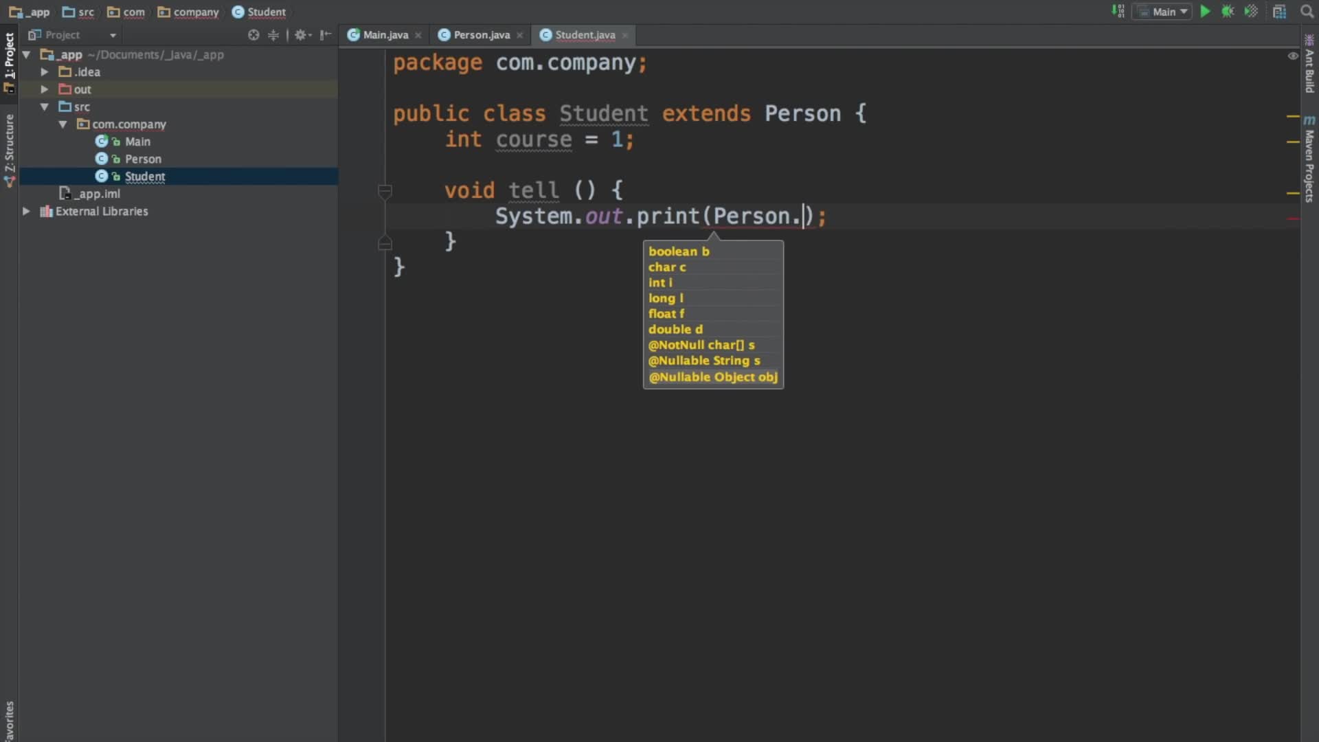
Task: Select Person in the project tree
Action: tap(143, 159)
